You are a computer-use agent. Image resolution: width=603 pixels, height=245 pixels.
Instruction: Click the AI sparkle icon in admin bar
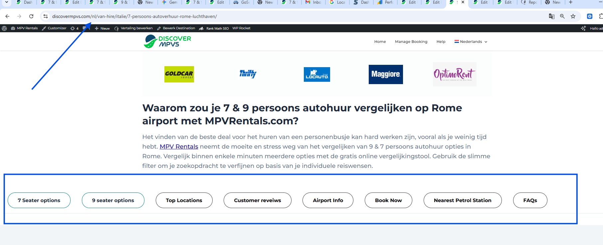point(583,28)
